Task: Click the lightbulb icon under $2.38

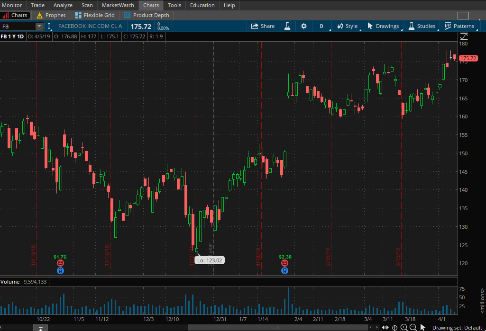Action: pyautogui.click(x=284, y=270)
